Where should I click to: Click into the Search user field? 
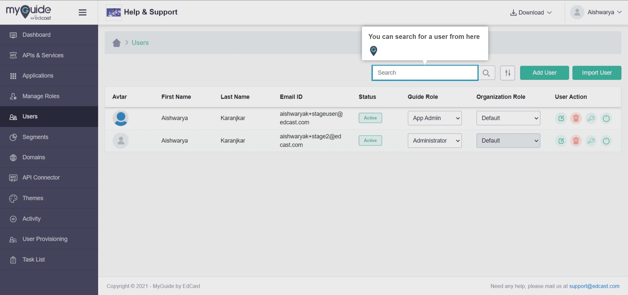(x=425, y=73)
